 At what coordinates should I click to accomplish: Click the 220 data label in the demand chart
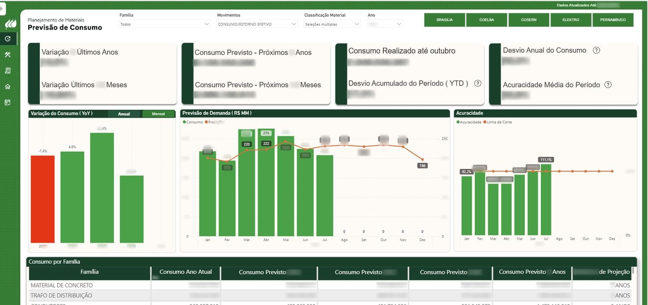pyautogui.click(x=247, y=144)
